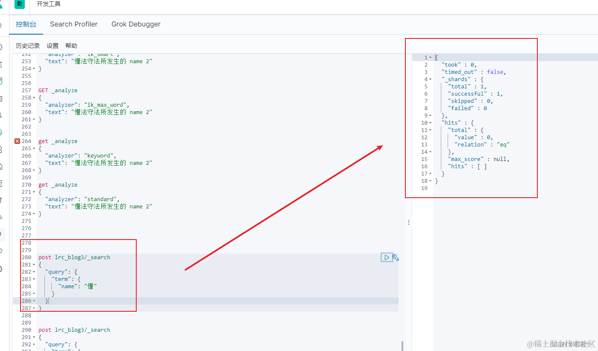Click the "standard" analyzer value
Viewport: 598px width, 351px height.
pyautogui.click(x=101, y=199)
